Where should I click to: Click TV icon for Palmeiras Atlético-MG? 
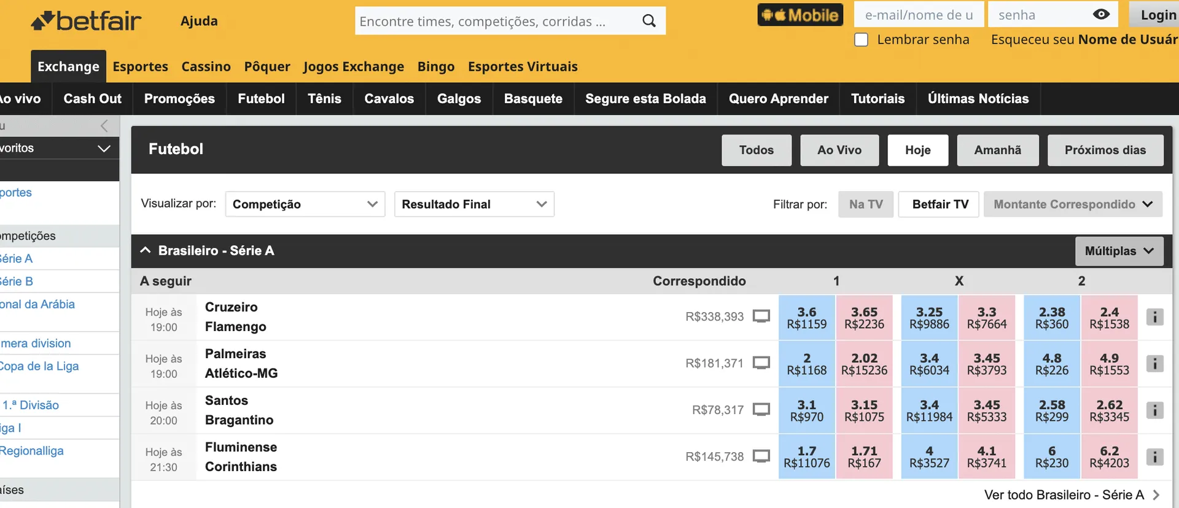pyautogui.click(x=761, y=363)
